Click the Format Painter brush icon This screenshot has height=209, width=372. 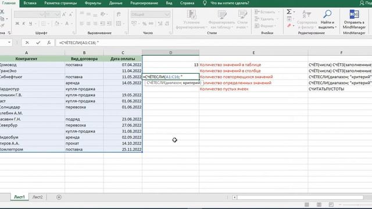coord(2,26)
